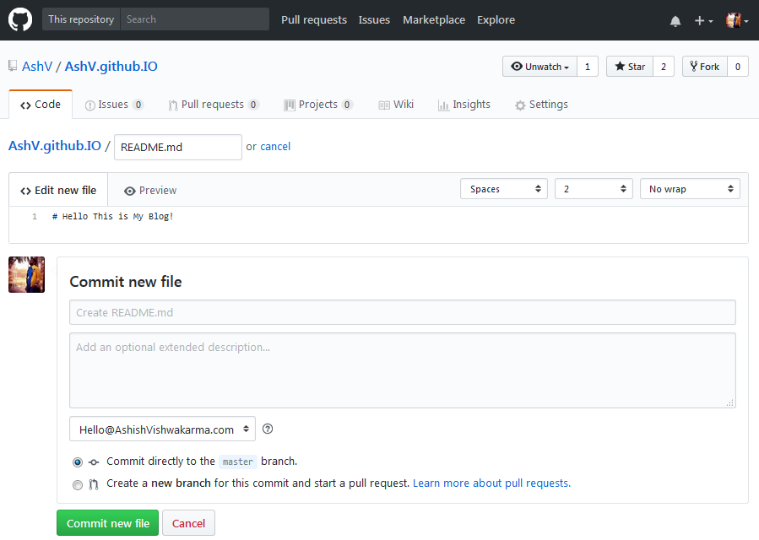Open the notifications bell
Image resolution: width=759 pixels, height=540 pixels.
(675, 21)
